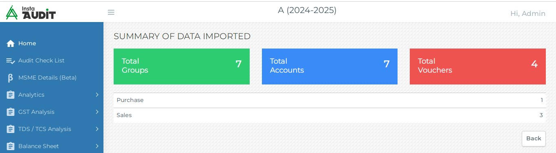Click the Balance Sheet clipboard icon

pyautogui.click(x=11, y=146)
